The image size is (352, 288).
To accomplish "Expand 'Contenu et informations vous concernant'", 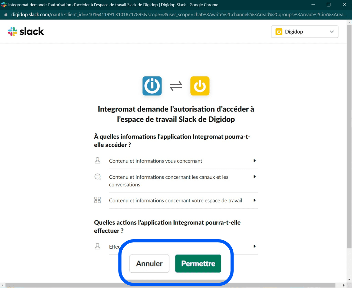I will (254, 161).
